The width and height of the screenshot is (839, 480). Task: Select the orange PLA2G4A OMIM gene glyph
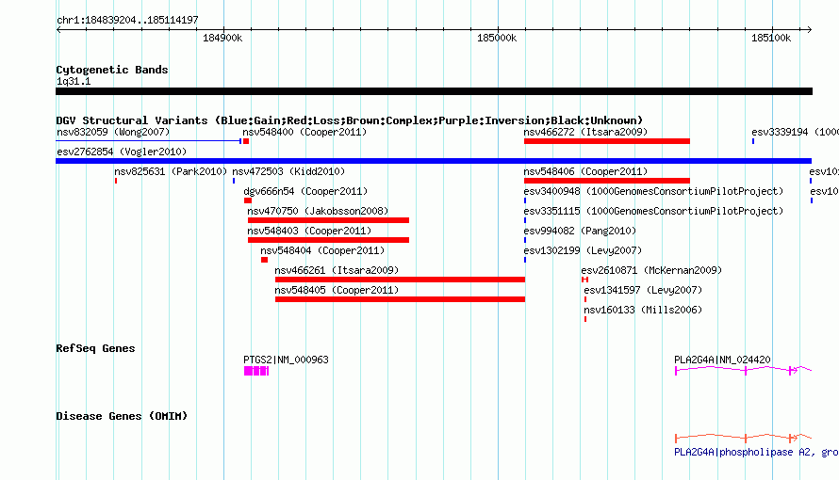click(743, 438)
